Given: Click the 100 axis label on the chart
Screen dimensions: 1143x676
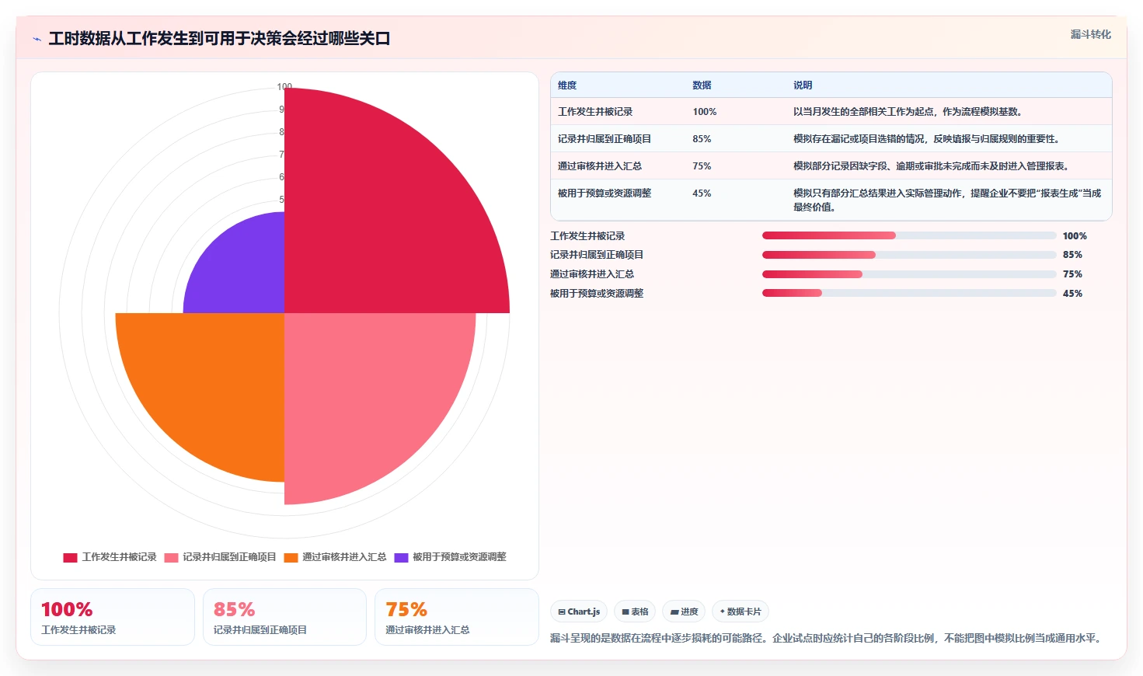Looking at the screenshot, I should [x=284, y=87].
